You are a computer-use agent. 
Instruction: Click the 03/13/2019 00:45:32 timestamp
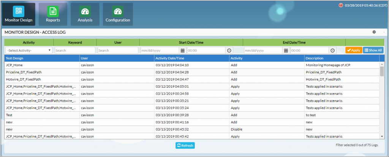[172, 129]
